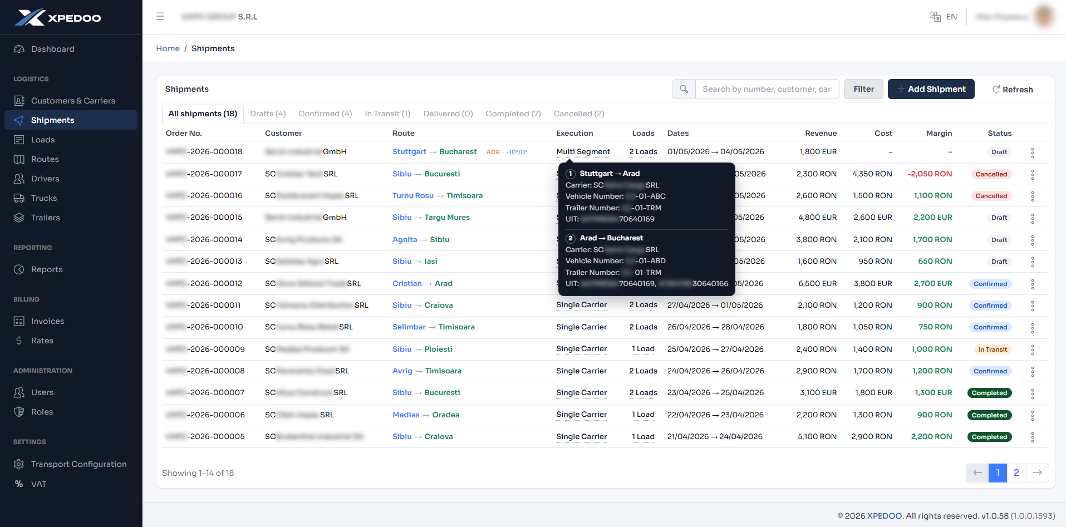This screenshot has height=527, width=1066.
Task: Open Invoices icon in sidebar
Action: coord(19,321)
